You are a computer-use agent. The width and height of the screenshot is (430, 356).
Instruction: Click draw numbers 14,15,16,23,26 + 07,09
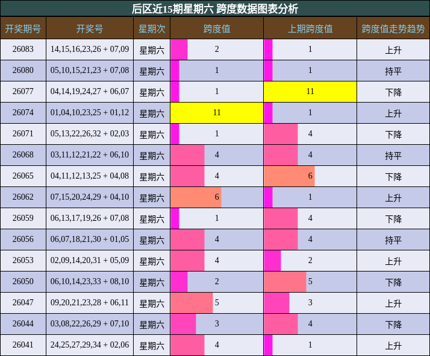tap(90, 49)
